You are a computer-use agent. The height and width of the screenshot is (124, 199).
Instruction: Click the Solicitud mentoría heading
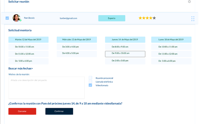point(20,30)
